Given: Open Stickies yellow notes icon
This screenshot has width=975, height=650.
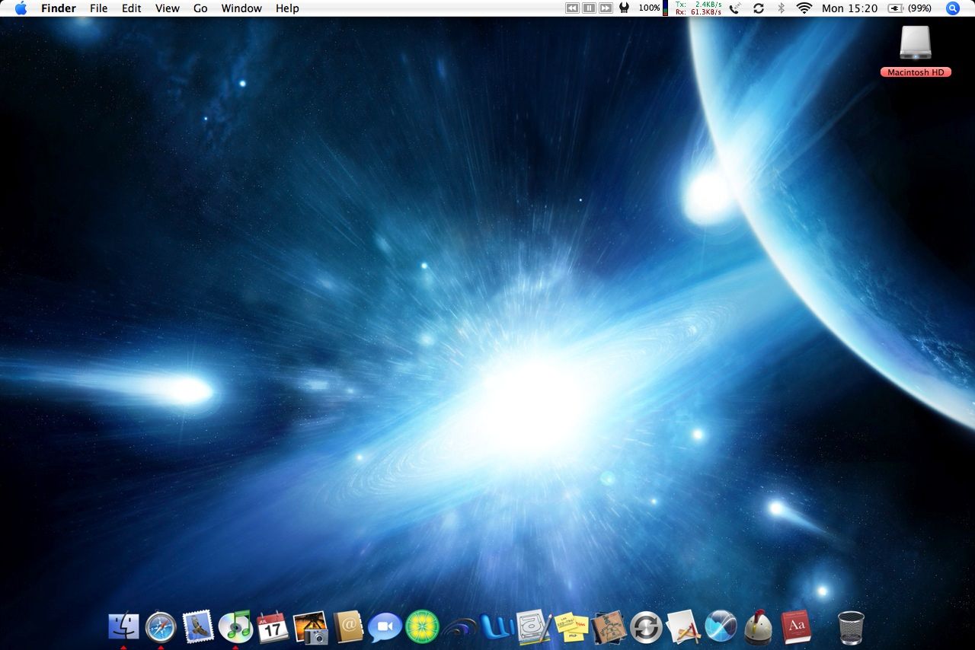Looking at the screenshot, I should coord(571,627).
